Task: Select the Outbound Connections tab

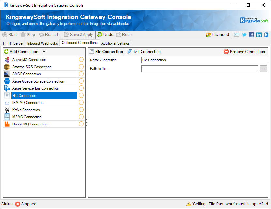Action: pyautogui.click(x=80, y=43)
